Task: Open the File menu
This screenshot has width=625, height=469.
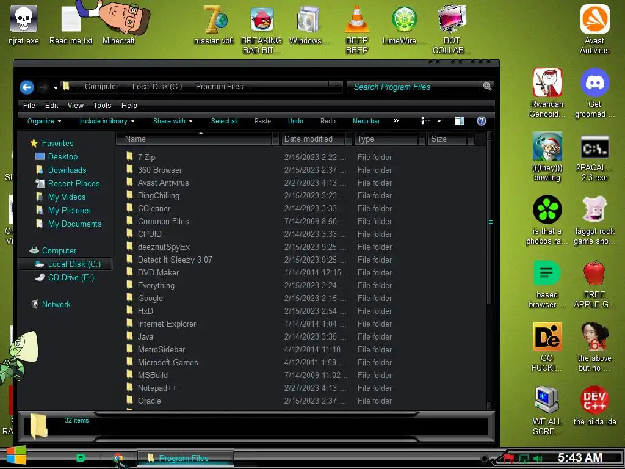Action: (x=29, y=106)
